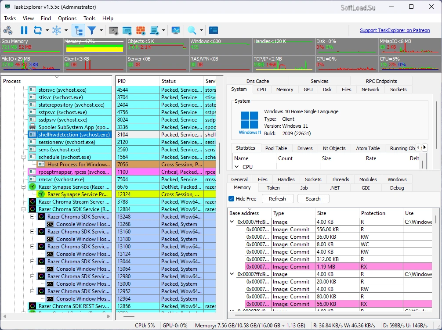Select the shellhwdetection (svchost.exe) row
Viewport: 442px width, 330px height.
tap(69, 135)
